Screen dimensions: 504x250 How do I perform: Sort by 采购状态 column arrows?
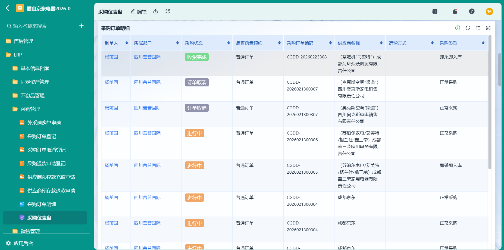[228, 43]
